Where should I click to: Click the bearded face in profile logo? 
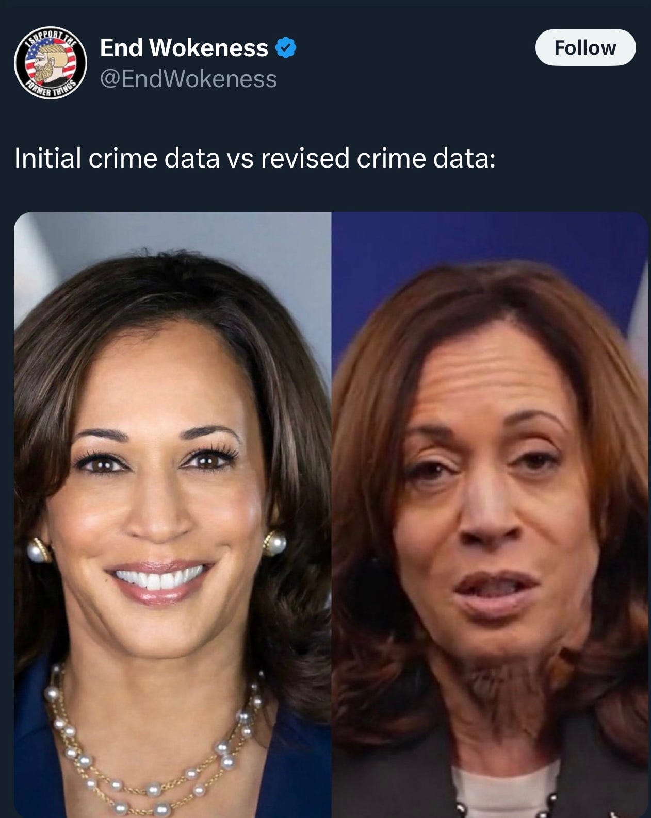coord(57,63)
